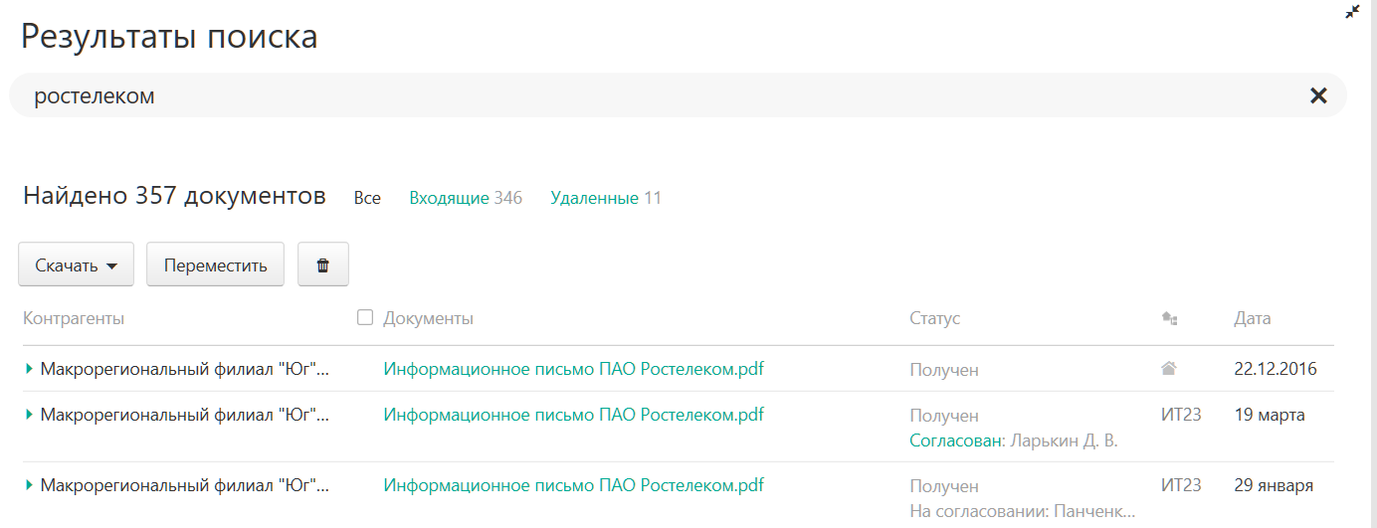Clear the search query with the X icon

coord(1318,95)
